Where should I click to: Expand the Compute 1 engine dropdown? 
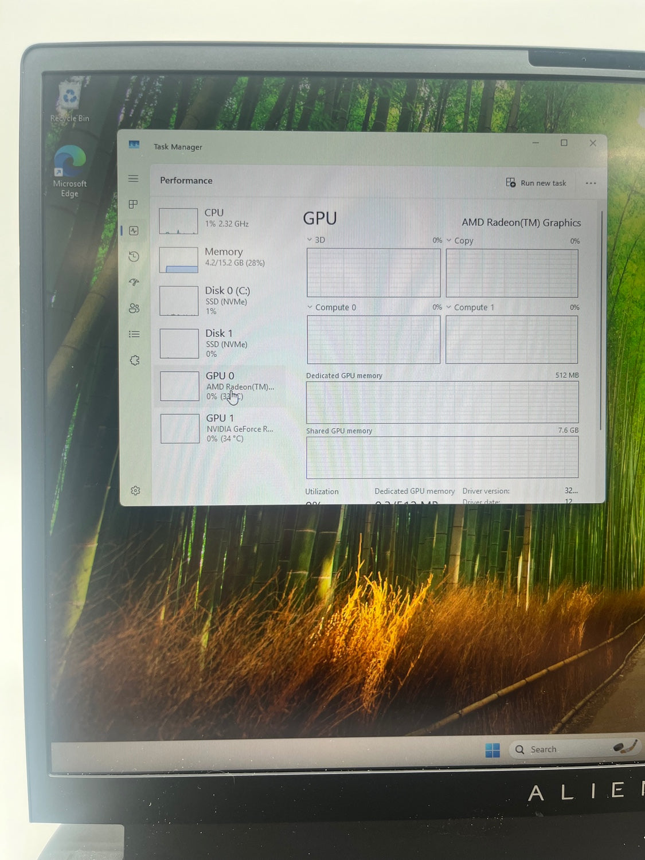(449, 307)
